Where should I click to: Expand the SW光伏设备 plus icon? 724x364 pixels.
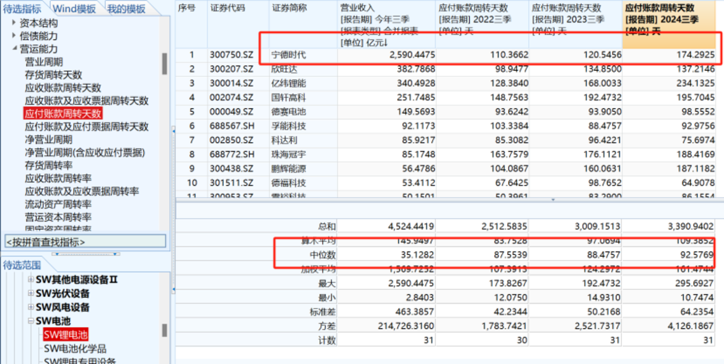(31, 293)
